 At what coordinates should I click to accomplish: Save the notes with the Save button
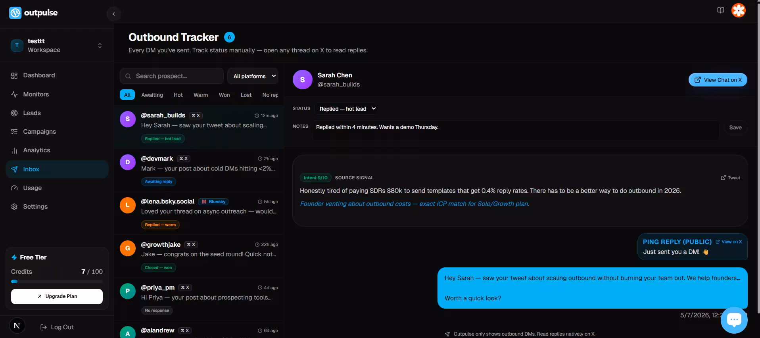(735, 127)
